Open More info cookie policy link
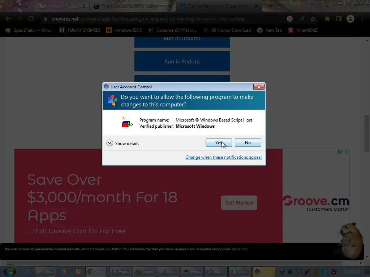 click(240, 249)
